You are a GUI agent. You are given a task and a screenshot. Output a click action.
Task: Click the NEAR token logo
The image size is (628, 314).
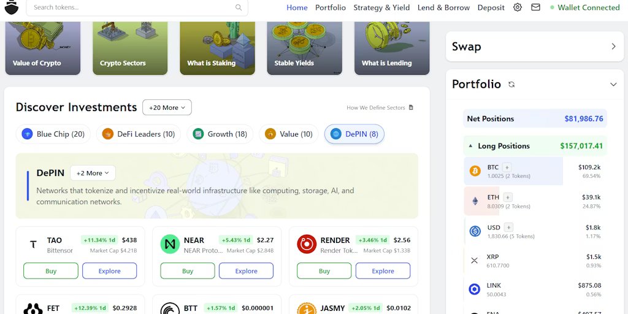170,244
